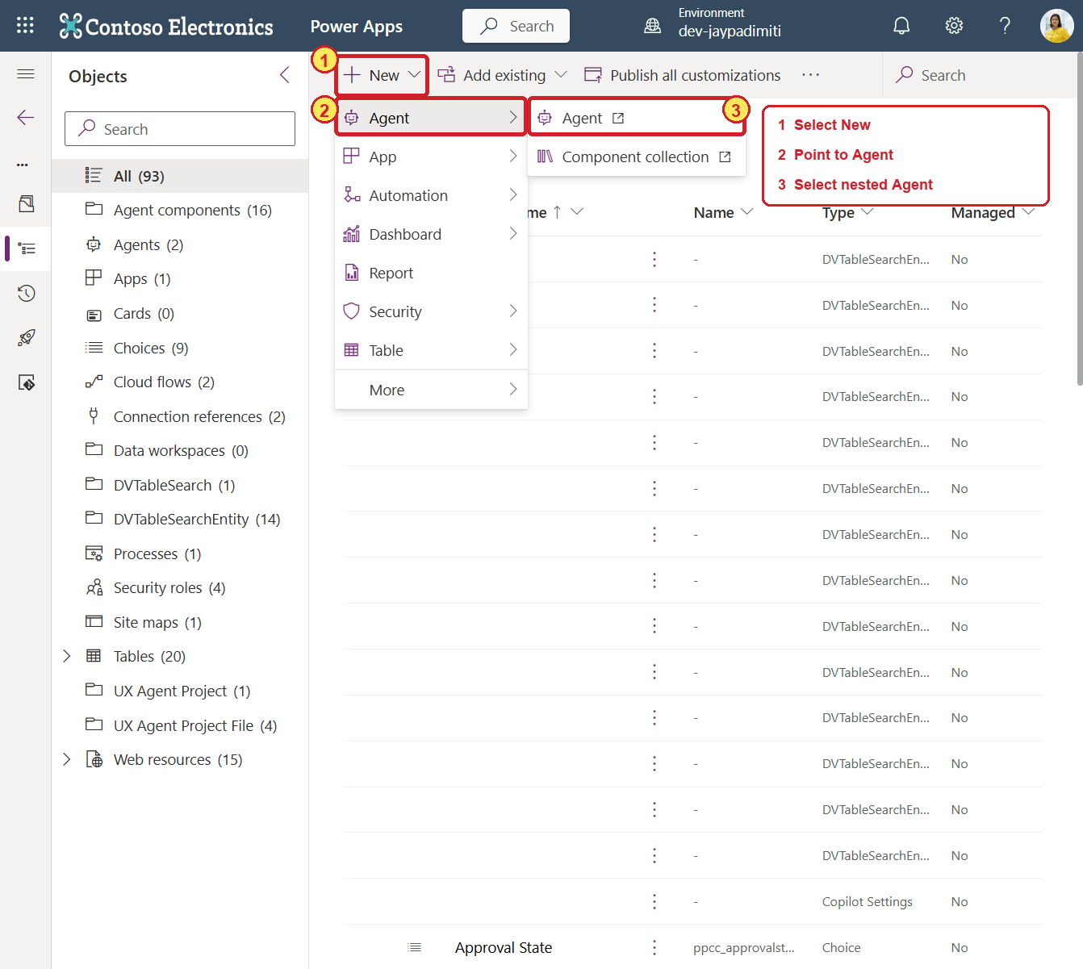The height and width of the screenshot is (969, 1083).
Task: Select Report in the New menu
Action: point(431,273)
